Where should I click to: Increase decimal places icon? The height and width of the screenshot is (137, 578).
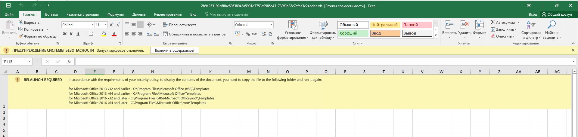tap(264, 34)
